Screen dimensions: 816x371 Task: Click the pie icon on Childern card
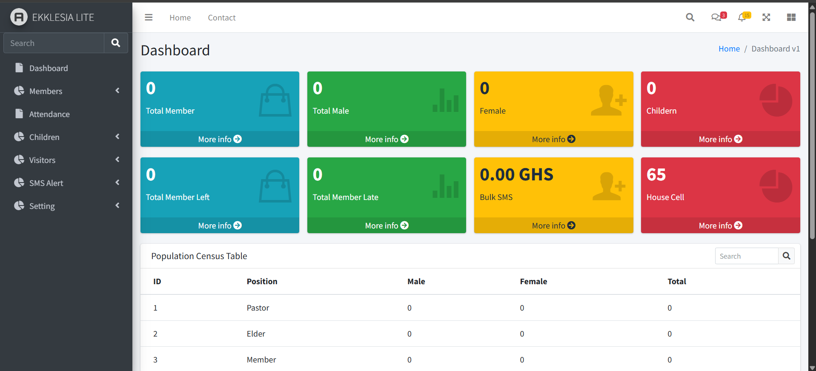click(776, 100)
